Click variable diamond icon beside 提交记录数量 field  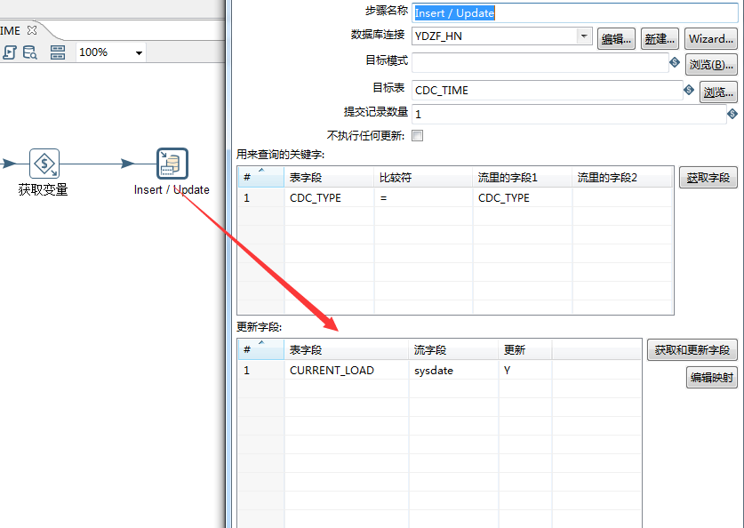pyautogui.click(x=732, y=114)
